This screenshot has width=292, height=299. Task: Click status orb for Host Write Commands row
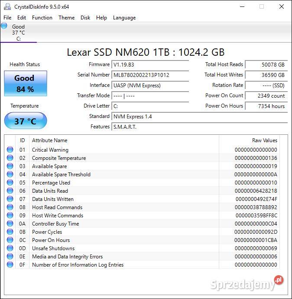pos(10,215)
